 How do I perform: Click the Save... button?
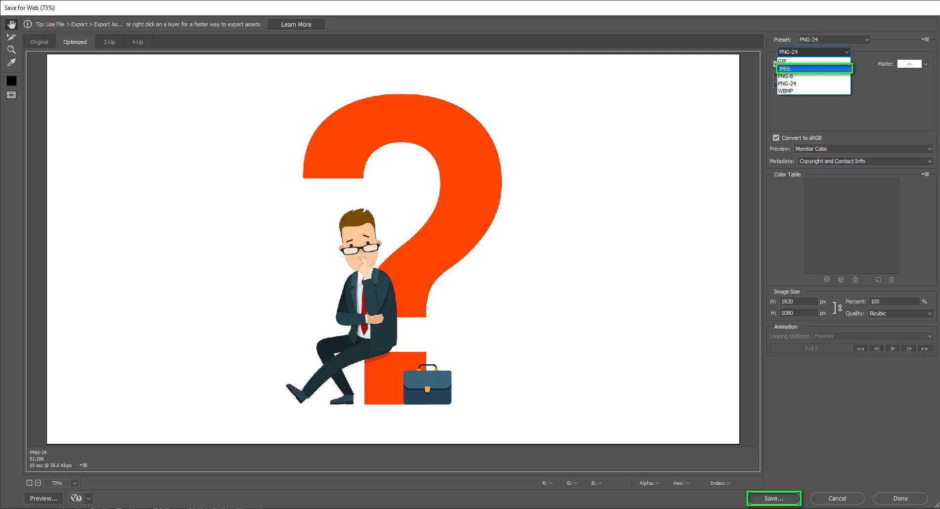pos(774,498)
